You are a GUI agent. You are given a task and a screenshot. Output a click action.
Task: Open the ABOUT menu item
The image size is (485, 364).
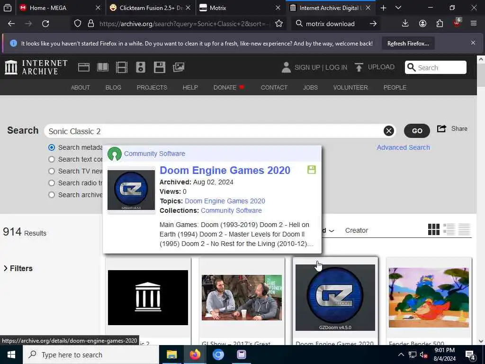click(x=81, y=88)
